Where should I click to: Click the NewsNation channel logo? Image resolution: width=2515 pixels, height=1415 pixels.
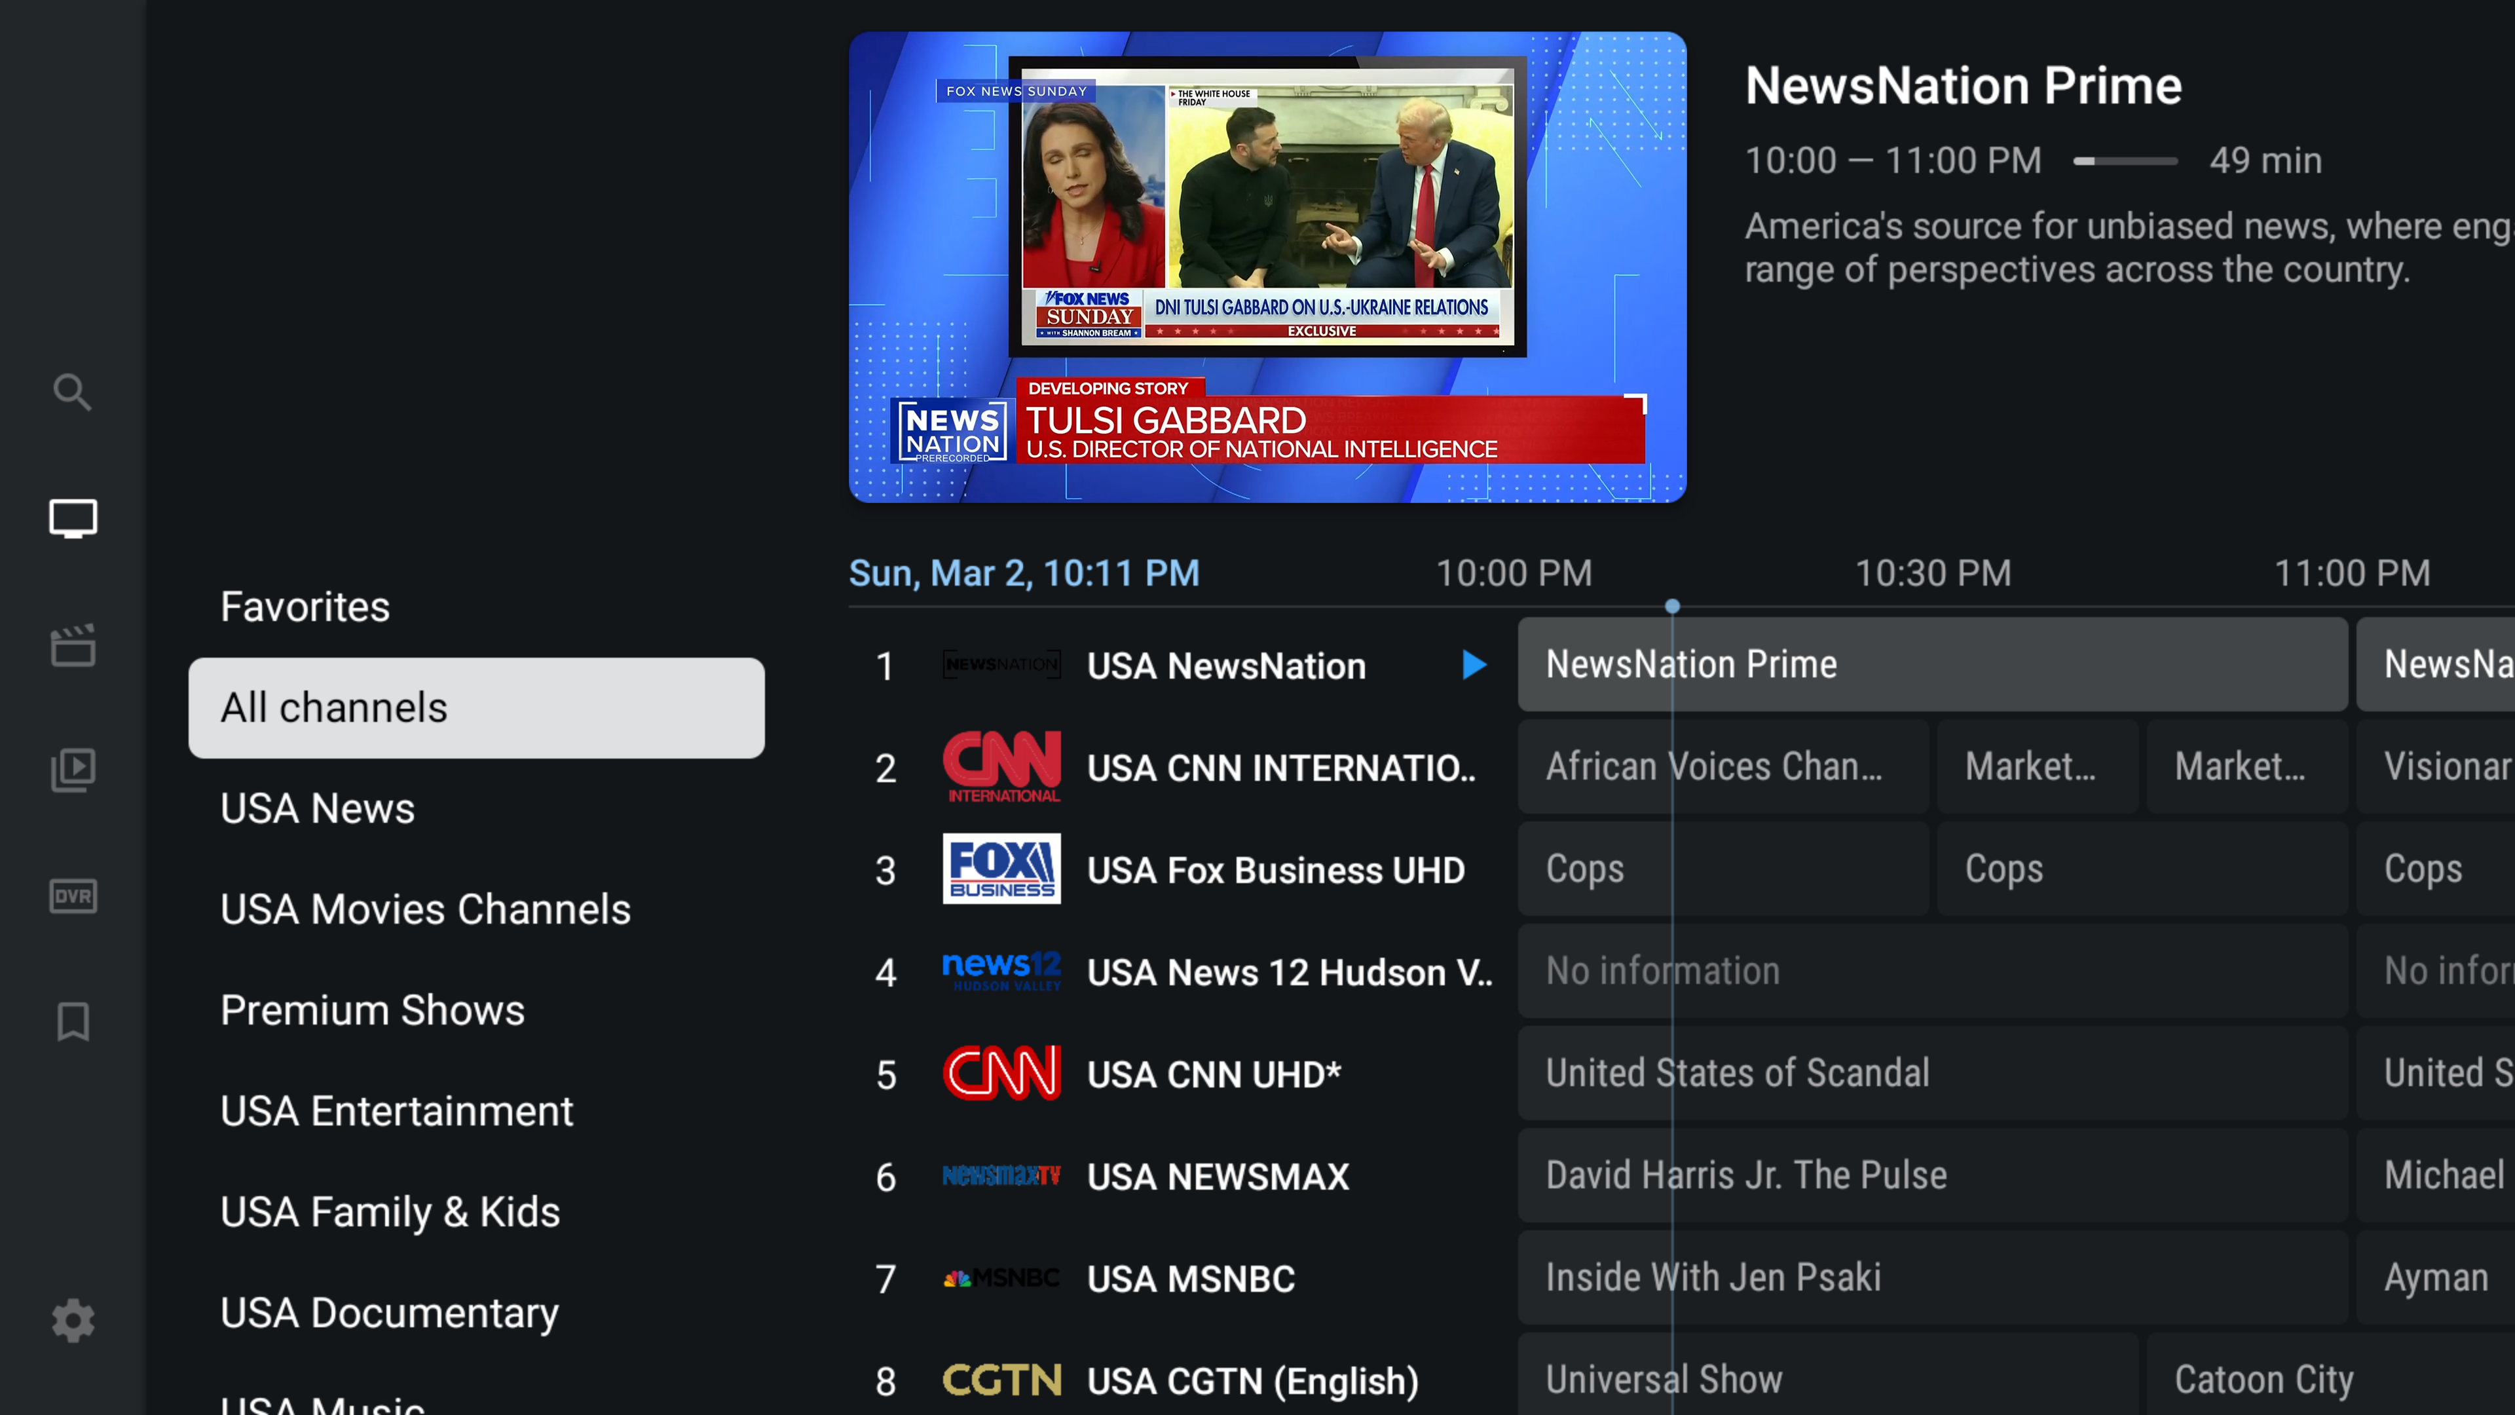1001,665
